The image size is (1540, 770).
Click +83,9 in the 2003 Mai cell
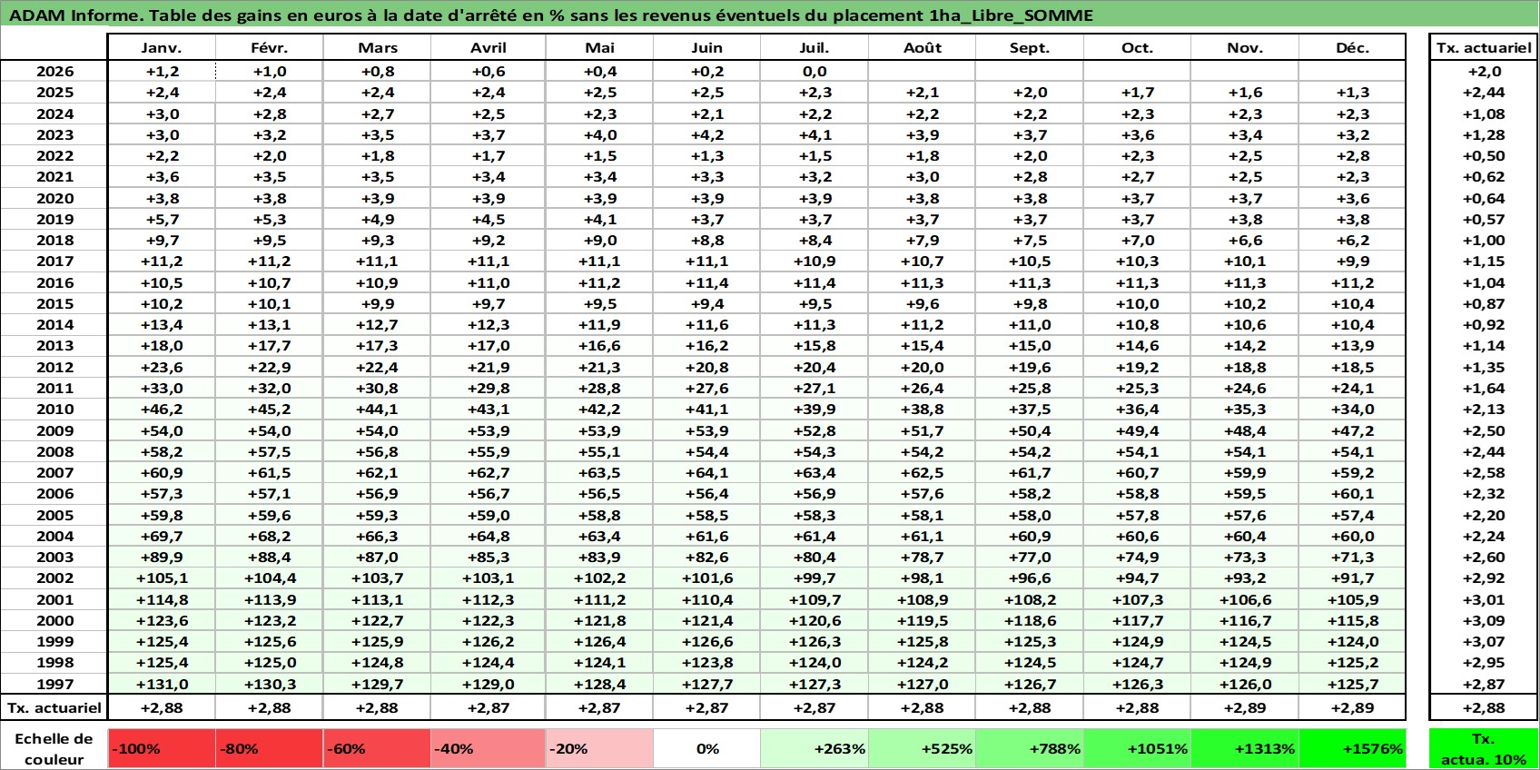tap(599, 557)
